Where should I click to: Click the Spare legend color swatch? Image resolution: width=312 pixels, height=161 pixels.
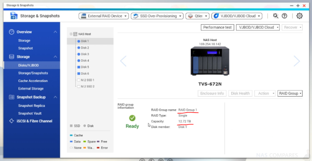point(84,142)
